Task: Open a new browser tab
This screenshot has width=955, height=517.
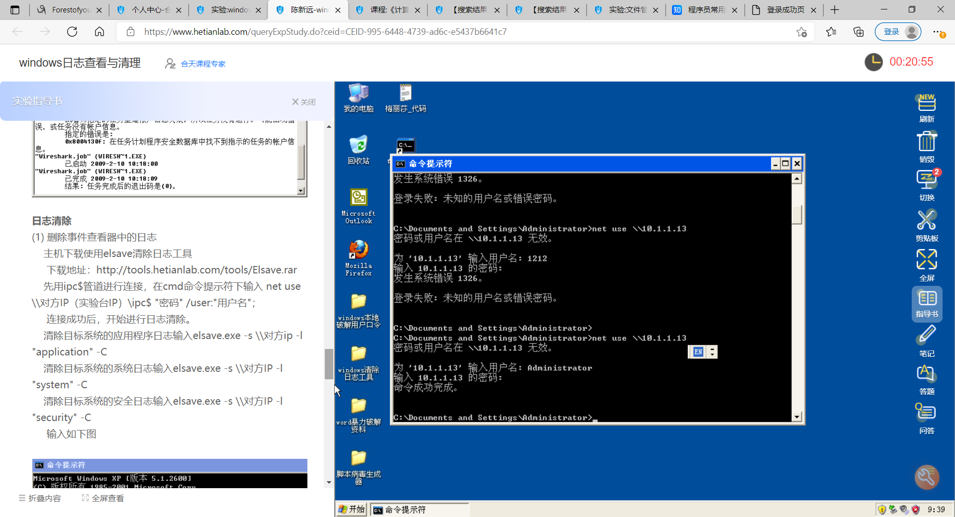Action: (835, 10)
